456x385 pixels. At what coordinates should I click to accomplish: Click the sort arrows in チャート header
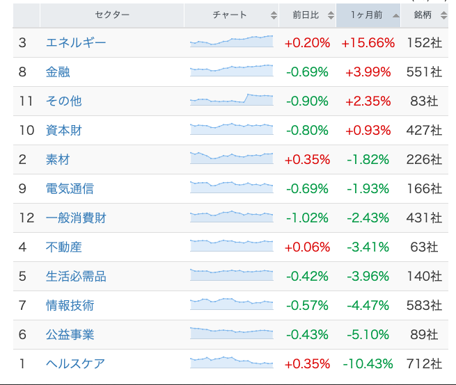[274, 15]
